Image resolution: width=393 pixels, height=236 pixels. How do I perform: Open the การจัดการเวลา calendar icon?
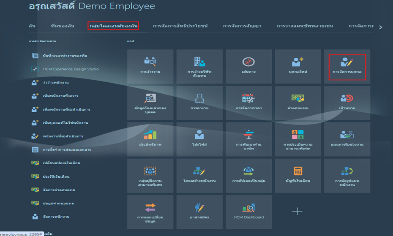[248, 98]
